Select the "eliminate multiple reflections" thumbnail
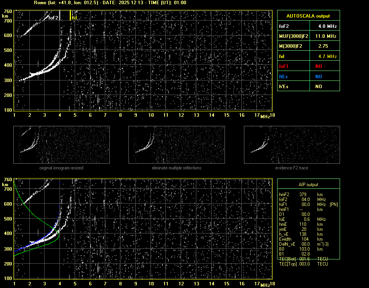The image size is (369, 288). 176,145
